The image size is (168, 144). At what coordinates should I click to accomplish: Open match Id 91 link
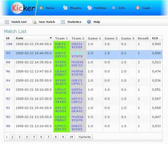pos(8,108)
